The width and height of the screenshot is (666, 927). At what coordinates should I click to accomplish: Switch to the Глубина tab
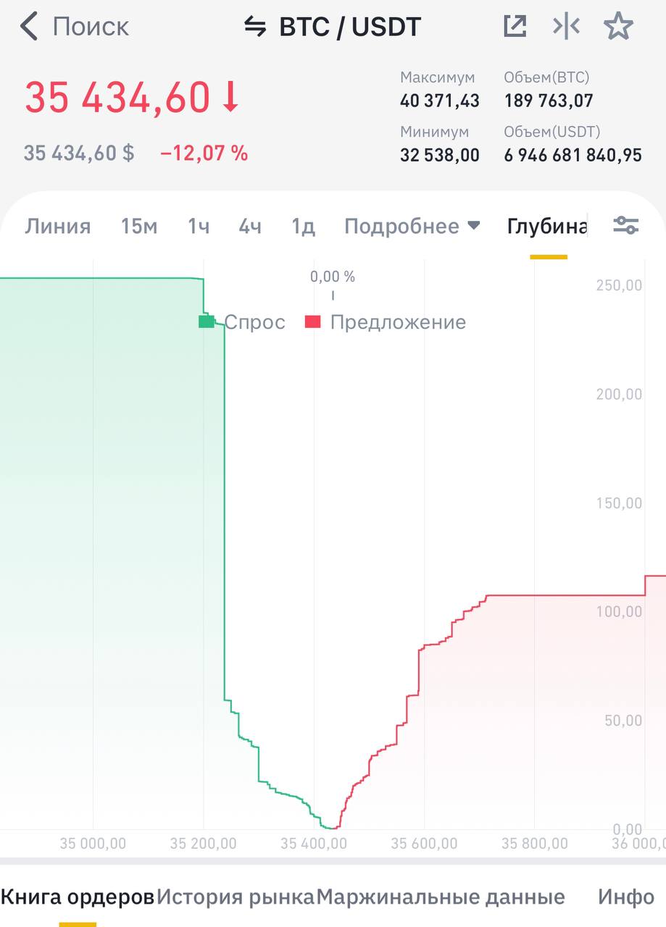tap(548, 226)
